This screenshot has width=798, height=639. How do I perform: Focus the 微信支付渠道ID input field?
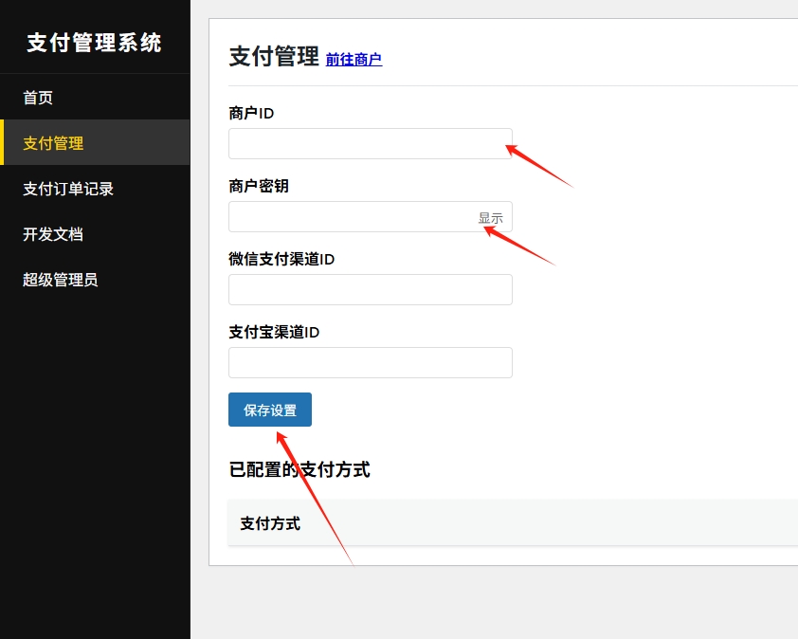pos(370,290)
